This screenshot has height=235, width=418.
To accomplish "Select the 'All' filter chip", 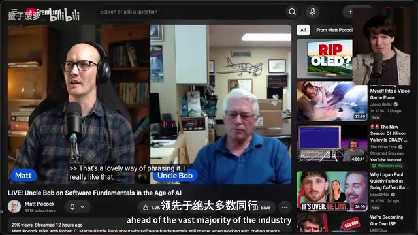I will pos(303,30).
